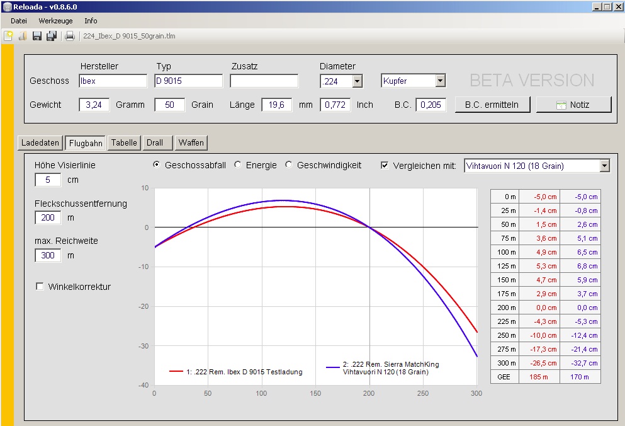Uncheck the Vergleichen mit checkbox
Viewport: 625px width, 426px height.
[385, 166]
